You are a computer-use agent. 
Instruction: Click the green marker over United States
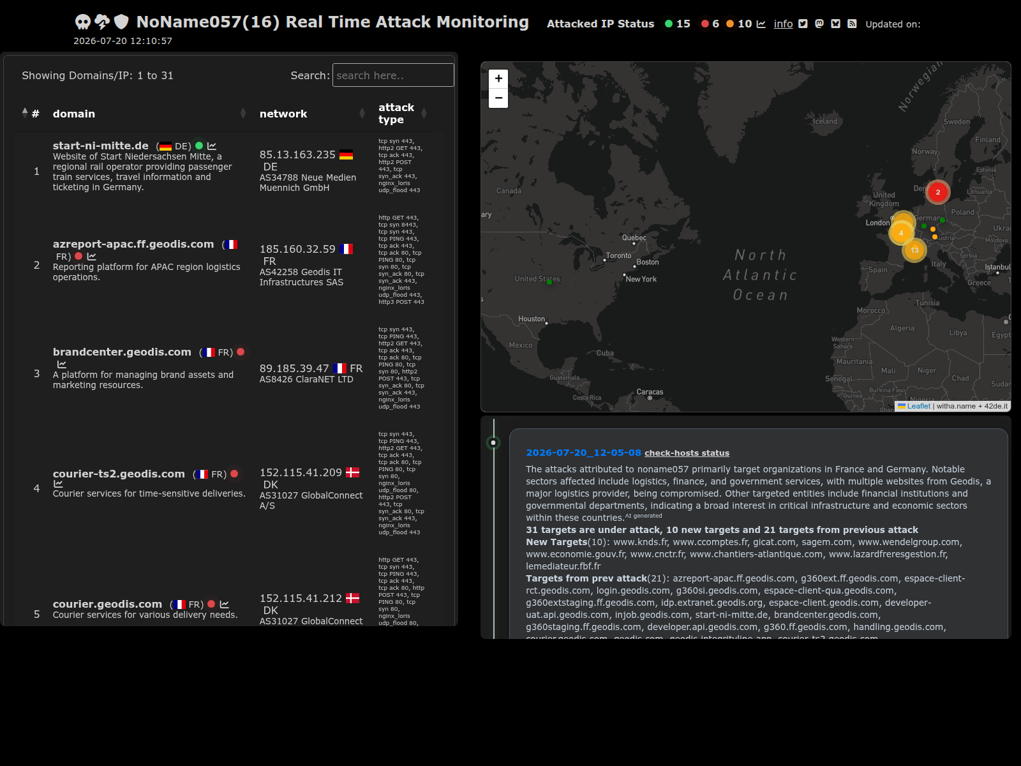(x=549, y=282)
